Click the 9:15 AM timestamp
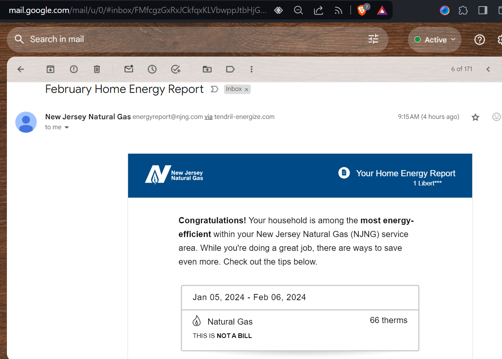Screen dimensions: 502x359 coord(429,117)
